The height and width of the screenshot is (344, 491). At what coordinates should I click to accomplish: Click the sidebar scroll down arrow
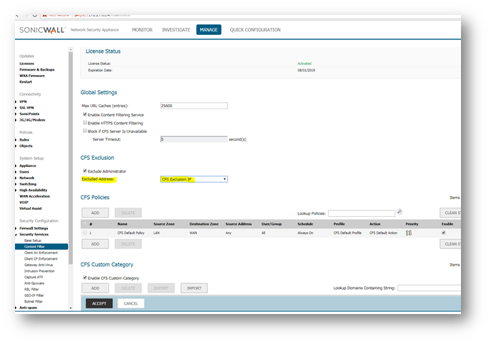tap(71, 308)
